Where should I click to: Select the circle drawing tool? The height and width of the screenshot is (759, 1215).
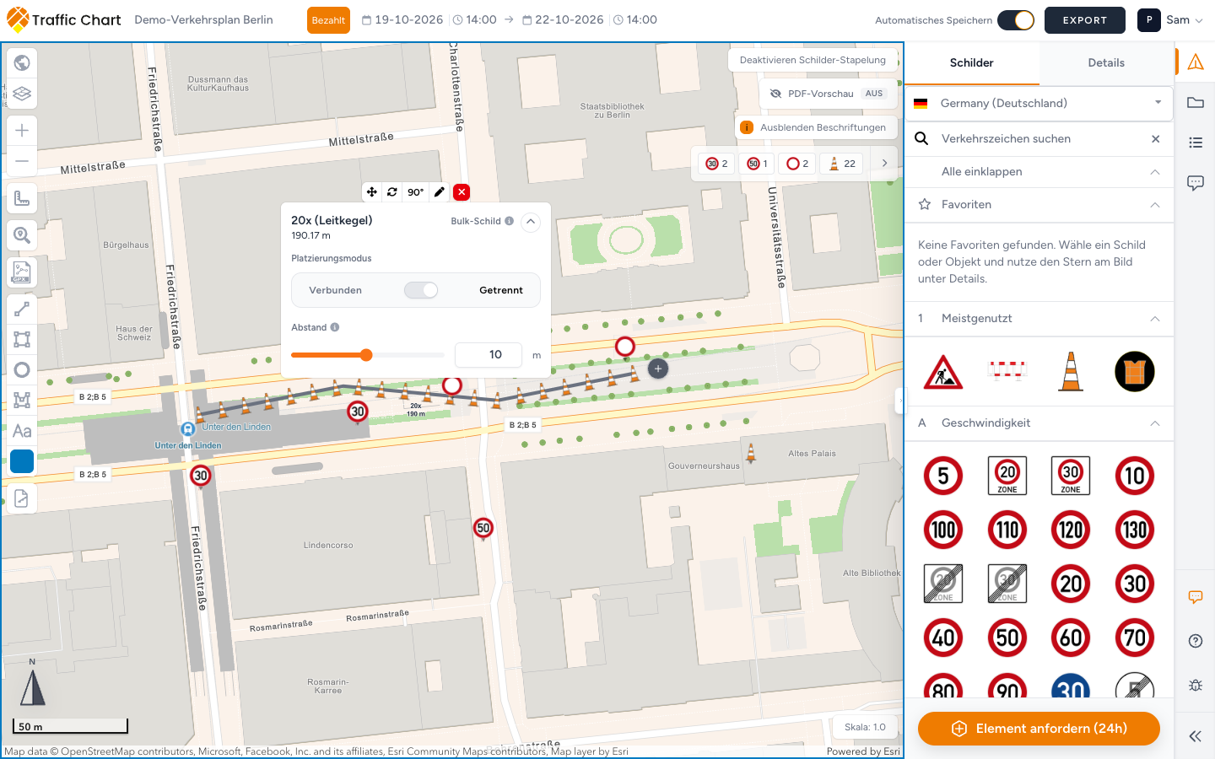pos(22,369)
